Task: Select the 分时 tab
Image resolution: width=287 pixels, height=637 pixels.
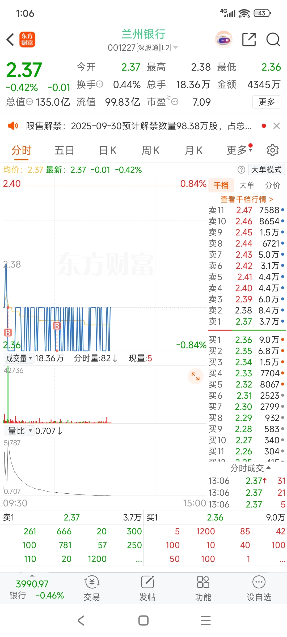Action: tap(21, 150)
